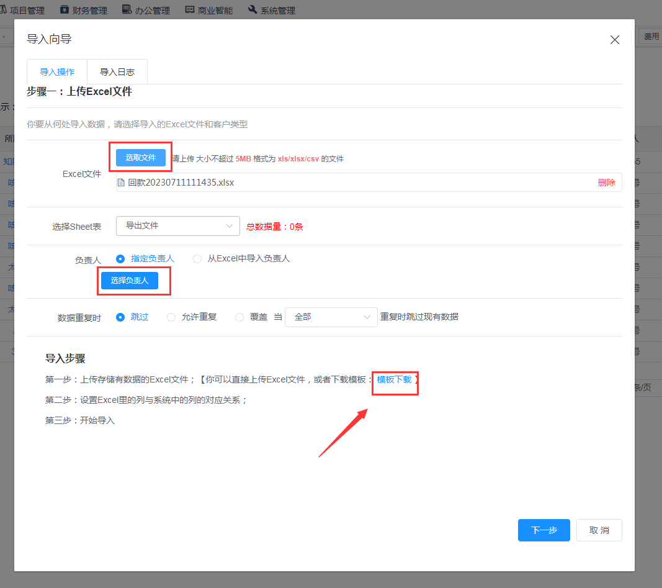Click the 财务管理 icon in top menu
The image size is (662, 588).
[x=65, y=9]
